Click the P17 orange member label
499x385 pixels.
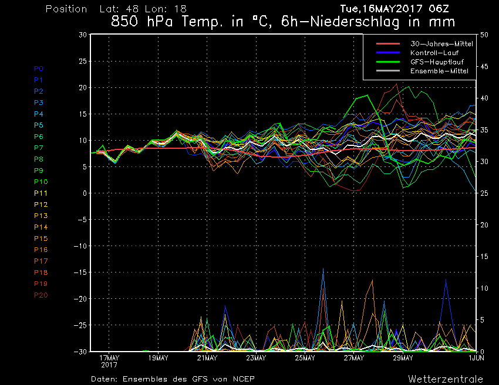coord(41,261)
